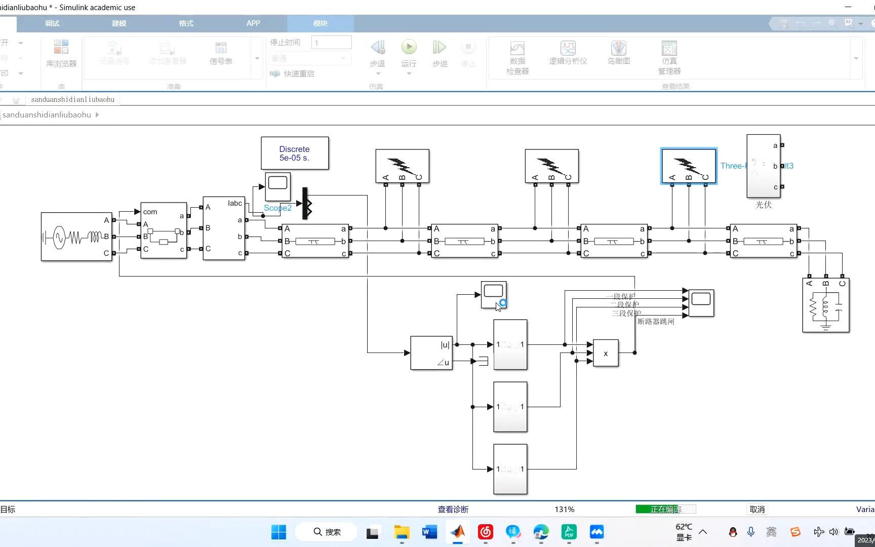Viewport: 875px width, 547px height.
Task: Click the 步退 step back icon
Action: click(378, 48)
